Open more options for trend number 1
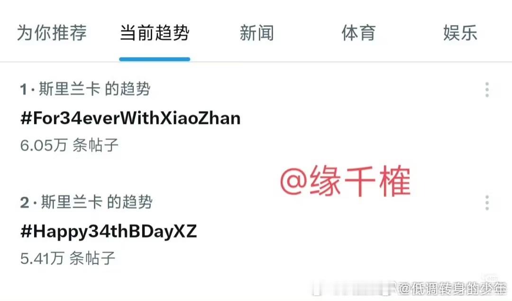 point(487,89)
